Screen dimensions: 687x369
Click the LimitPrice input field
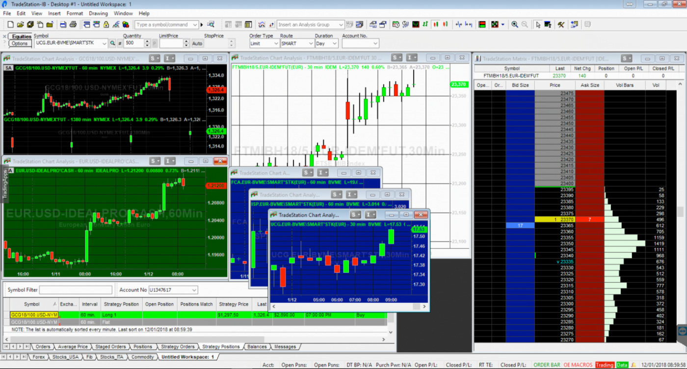[172, 44]
